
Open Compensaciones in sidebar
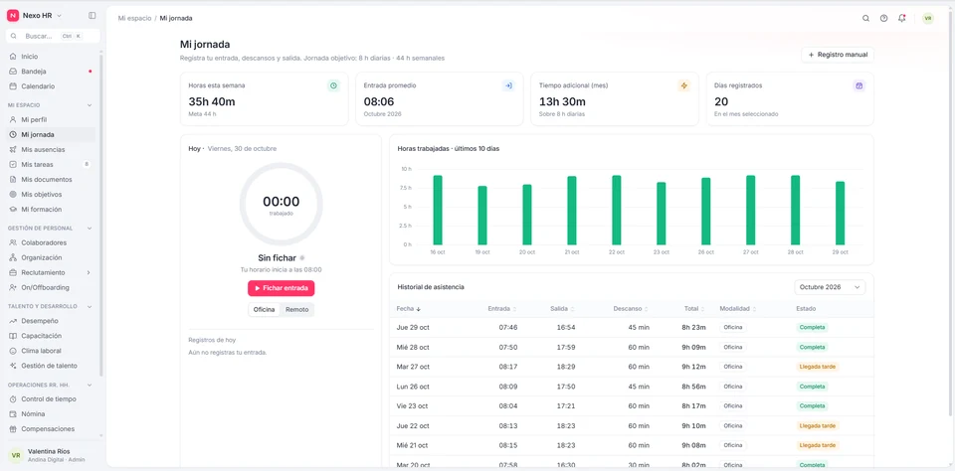(51, 429)
